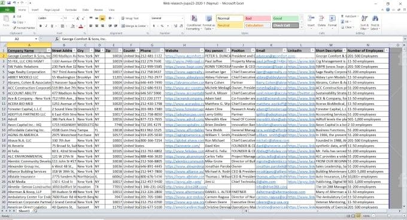Click the formula bar input
This screenshot has width=407, height=220.
pyautogui.click(x=231, y=39)
